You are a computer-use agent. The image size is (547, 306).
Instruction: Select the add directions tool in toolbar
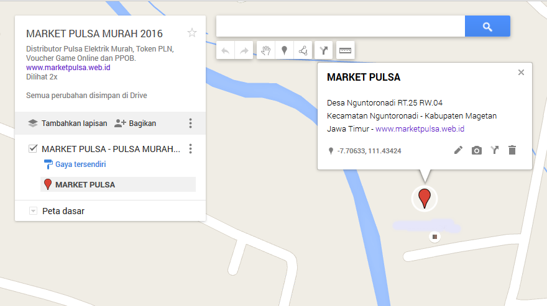[323, 51]
